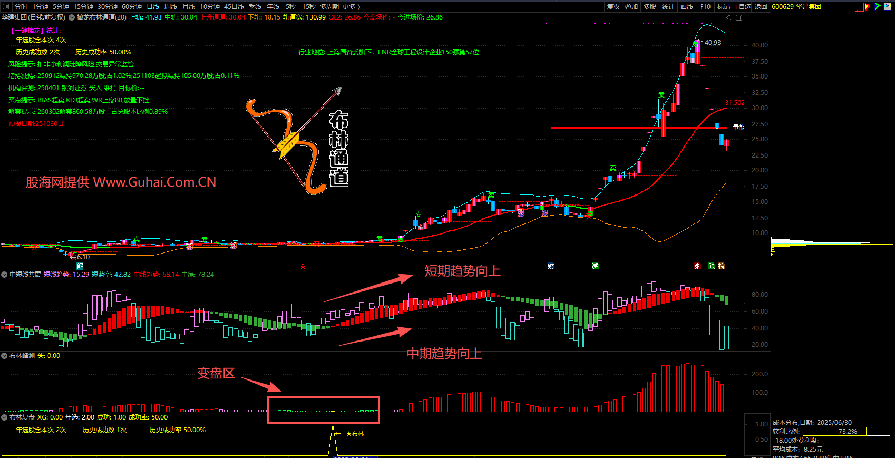Select the 60分钟 timeframe tab
The width and height of the screenshot is (895, 458).
(x=132, y=7)
